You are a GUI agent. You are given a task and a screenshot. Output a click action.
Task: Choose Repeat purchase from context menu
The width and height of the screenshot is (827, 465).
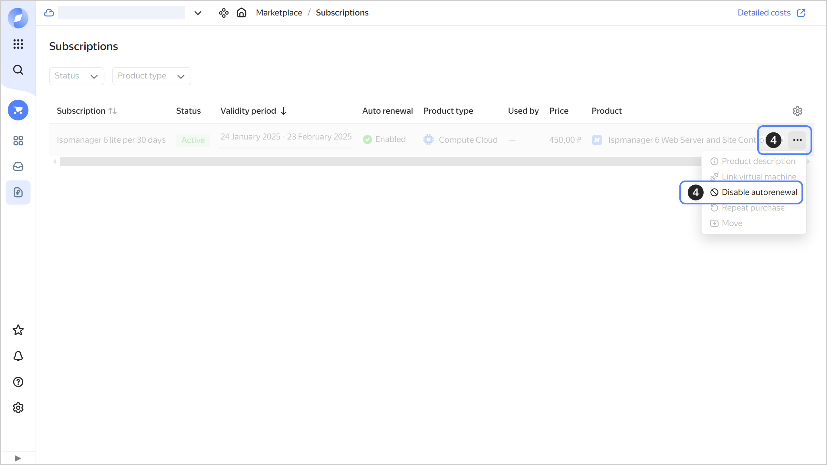(753, 208)
